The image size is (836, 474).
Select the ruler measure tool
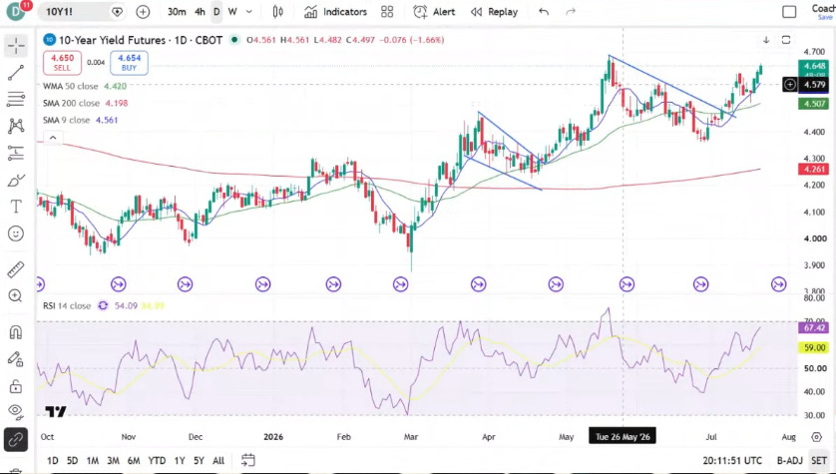point(16,269)
